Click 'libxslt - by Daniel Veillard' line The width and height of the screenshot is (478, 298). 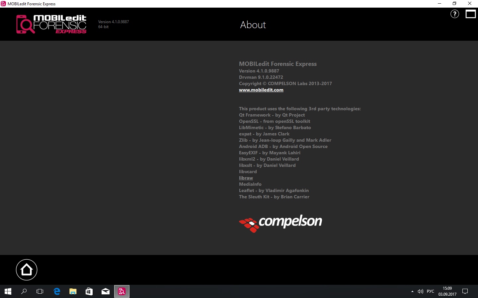pos(267,165)
